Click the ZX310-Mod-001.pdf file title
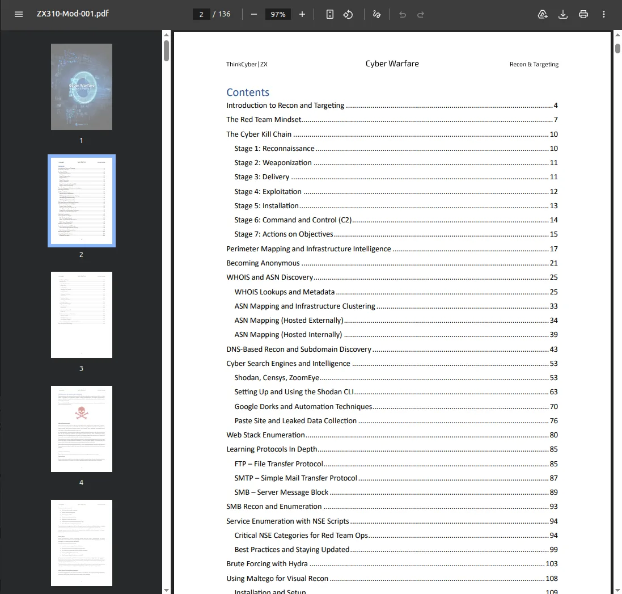622x594 pixels. point(73,14)
